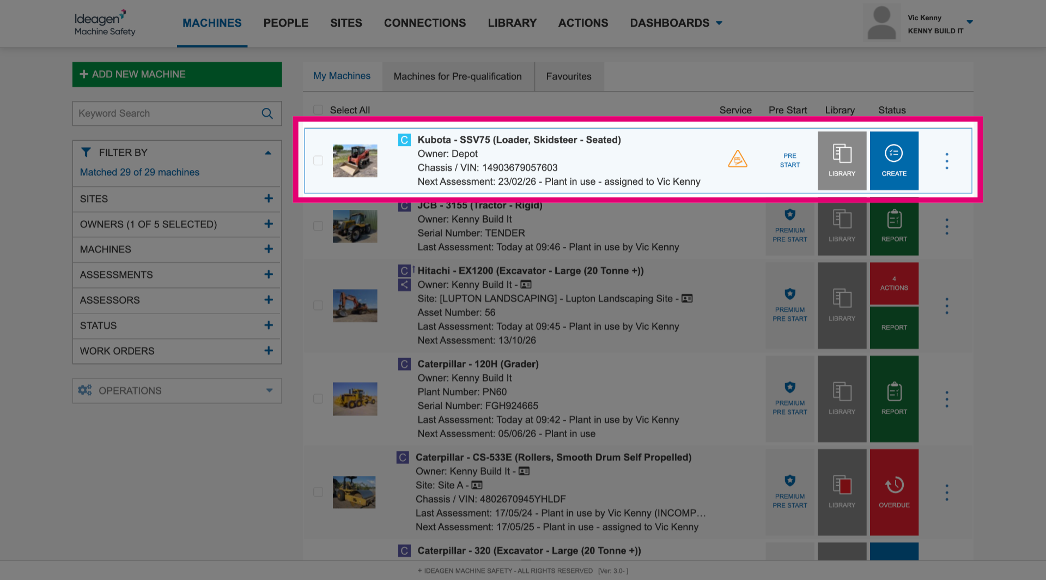Open the red 4 Actions tile for Hitachi
Screen dimensions: 1046x580
(x=894, y=283)
